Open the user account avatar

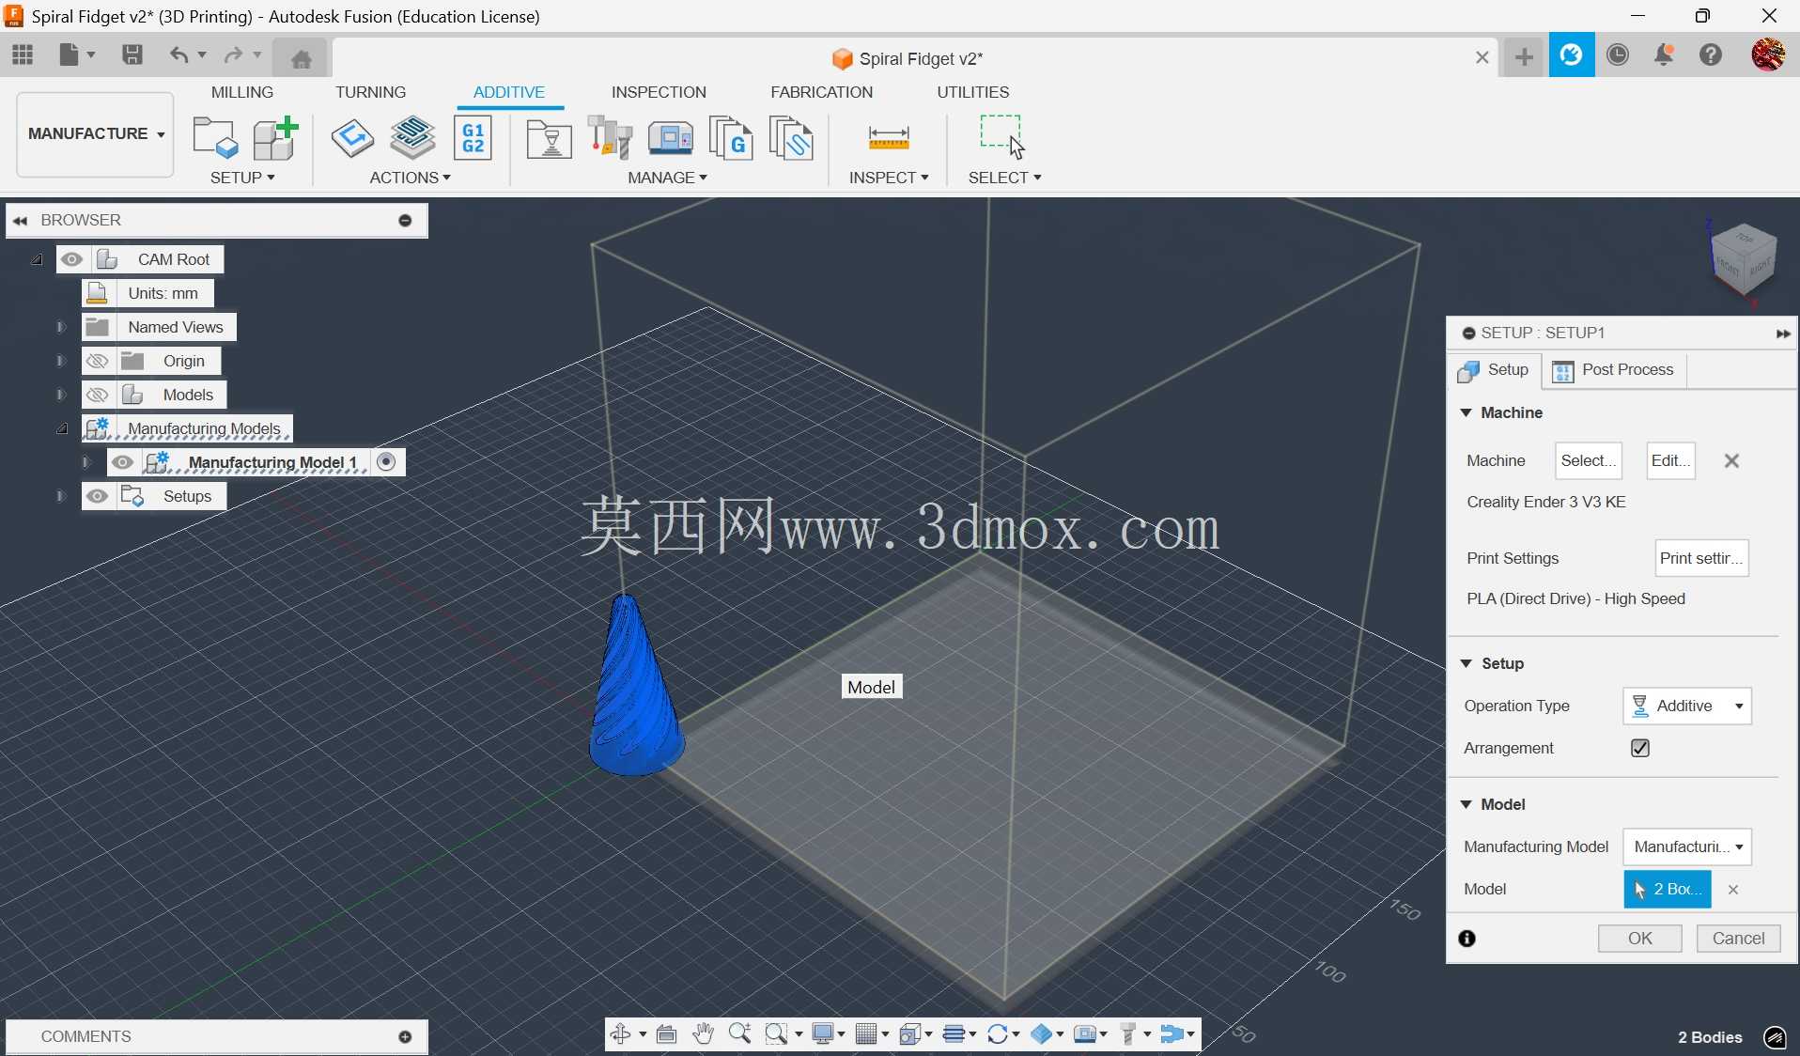point(1768,54)
